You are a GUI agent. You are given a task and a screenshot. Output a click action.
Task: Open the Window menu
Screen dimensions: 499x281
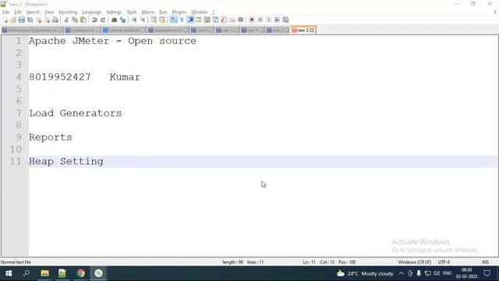pos(200,12)
